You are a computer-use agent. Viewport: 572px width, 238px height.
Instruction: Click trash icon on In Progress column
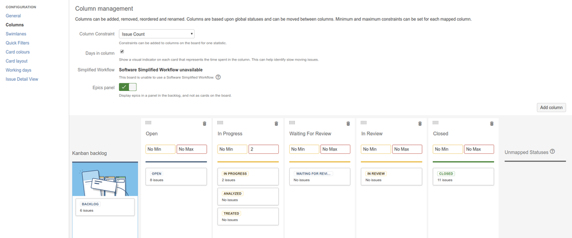point(276,124)
